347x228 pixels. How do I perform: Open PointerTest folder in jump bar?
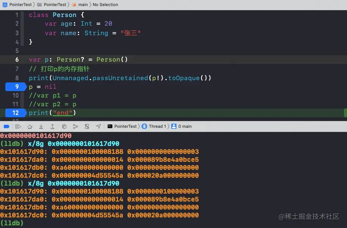coord(52,5)
